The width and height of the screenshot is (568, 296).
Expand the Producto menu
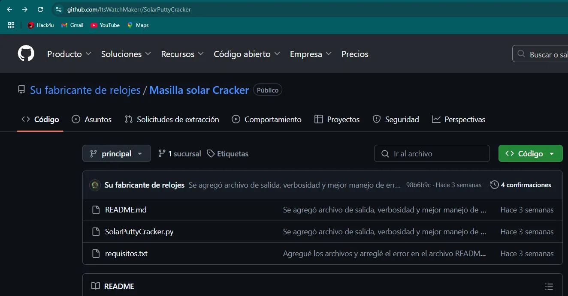click(x=69, y=54)
